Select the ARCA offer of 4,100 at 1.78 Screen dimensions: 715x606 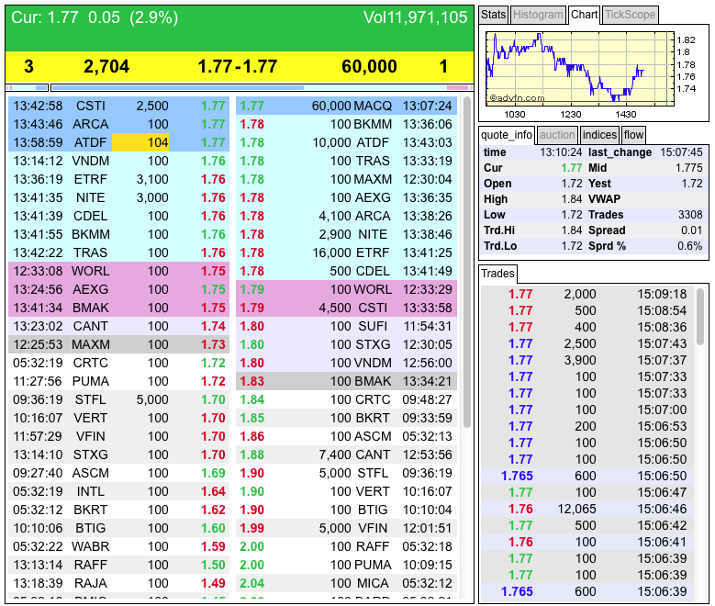(347, 216)
